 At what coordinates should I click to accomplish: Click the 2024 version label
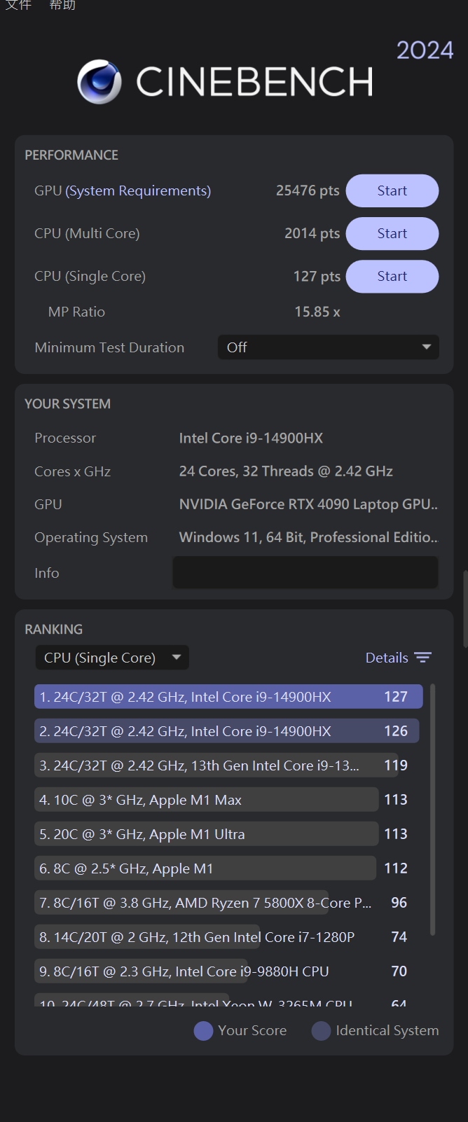425,50
